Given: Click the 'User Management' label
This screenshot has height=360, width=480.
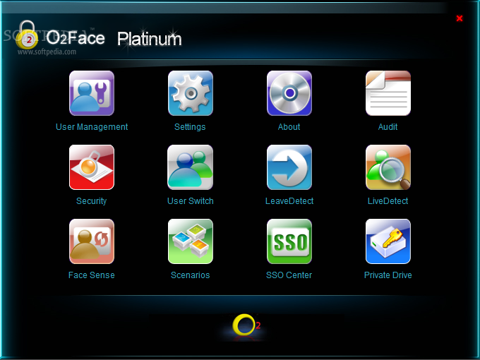Looking at the screenshot, I should coord(92,127).
